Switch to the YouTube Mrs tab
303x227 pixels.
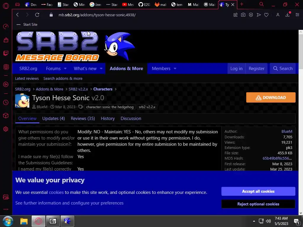coord(128,5)
